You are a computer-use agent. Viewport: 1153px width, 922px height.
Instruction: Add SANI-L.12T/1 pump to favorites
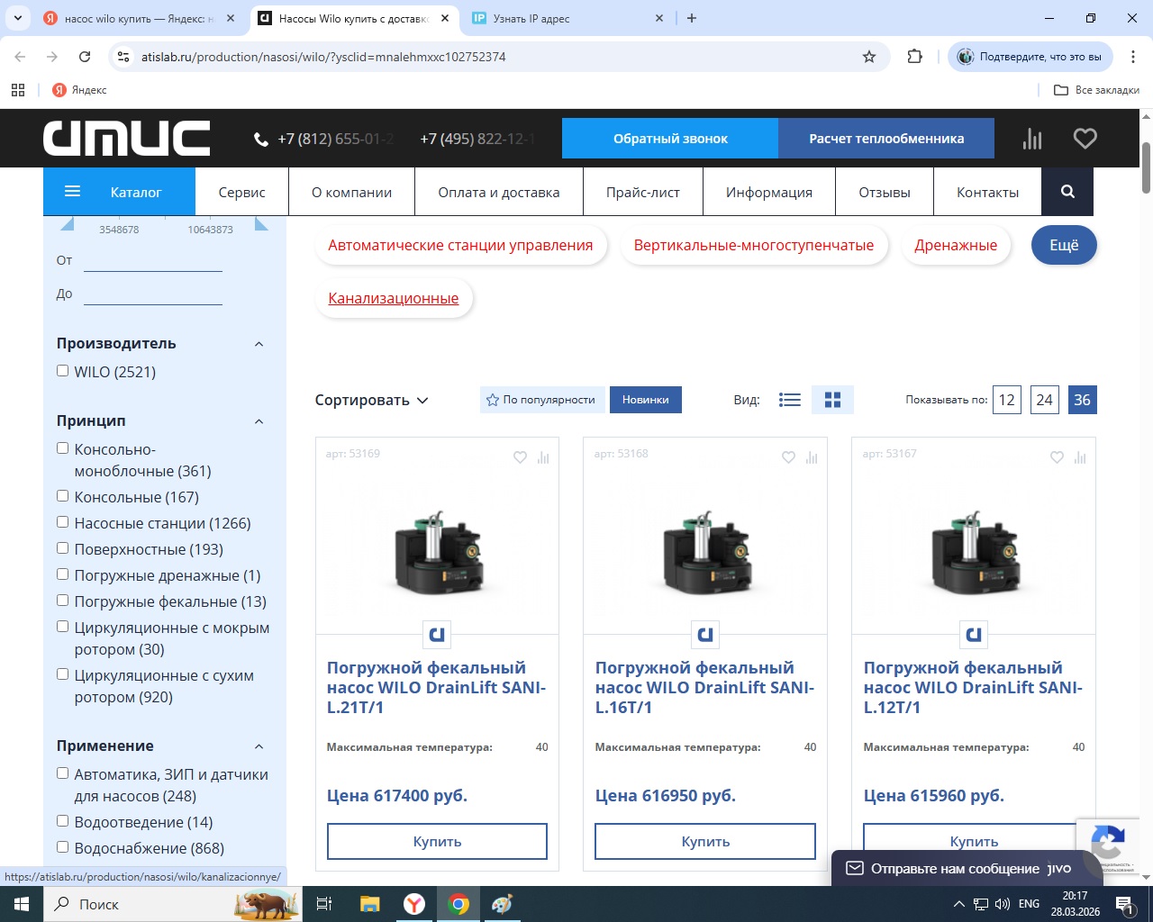pos(1057,457)
